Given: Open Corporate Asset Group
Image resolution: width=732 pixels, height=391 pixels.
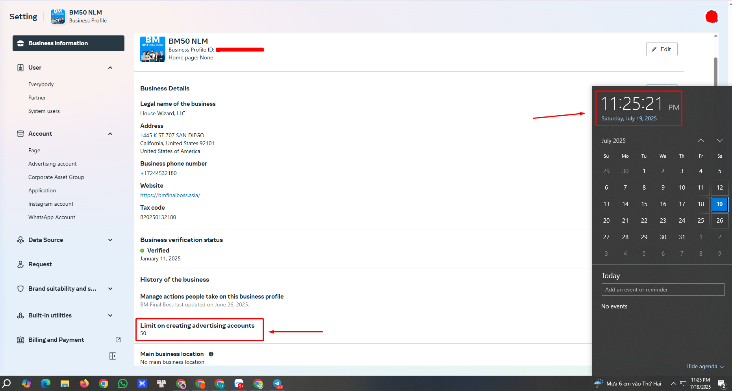Looking at the screenshot, I should (x=56, y=177).
